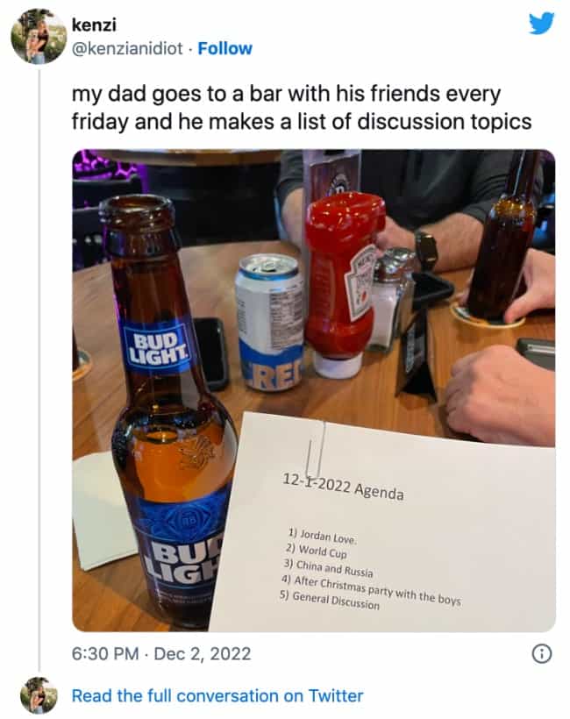This screenshot has width=570, height=719.
Task: Click the black phone on the table
Action: coord(211,354)
